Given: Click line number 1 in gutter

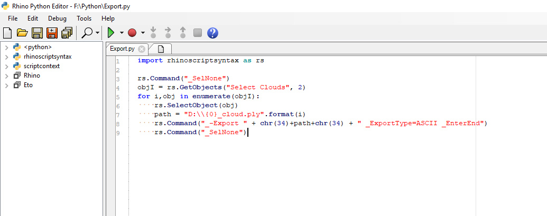Looking at the screenshot, I should (x=117, y=61).
